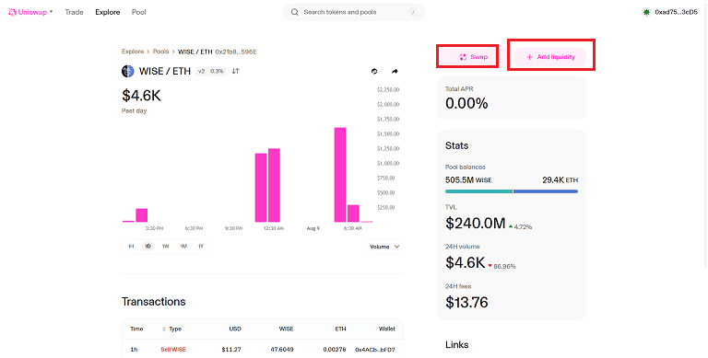Expand the Uniswap menu caret

(51, 12)
